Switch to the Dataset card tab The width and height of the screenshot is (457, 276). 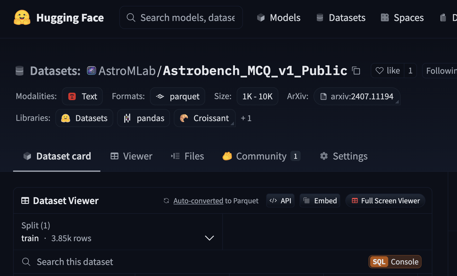(x=57, y=156)
